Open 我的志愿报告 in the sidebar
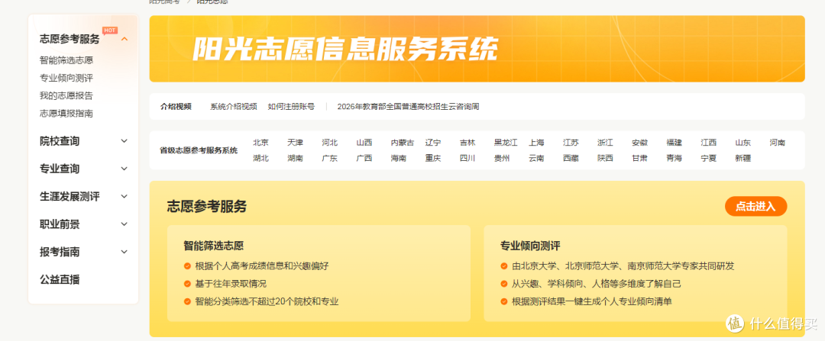This screenshot has width=825, height=341. click(66, 95)
